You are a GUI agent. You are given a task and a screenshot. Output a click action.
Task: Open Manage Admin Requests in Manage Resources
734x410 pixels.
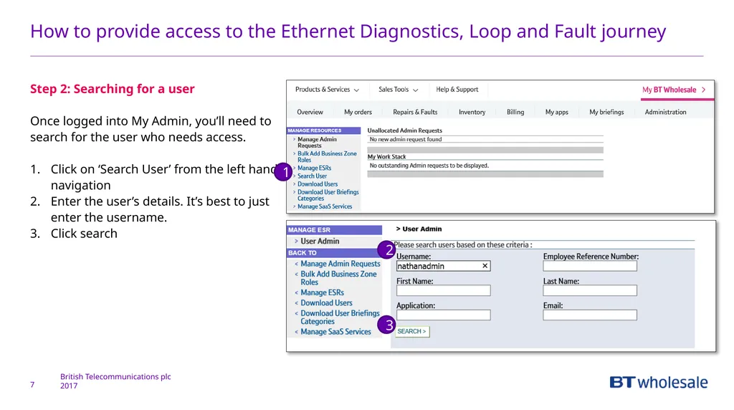coord(317,143)
